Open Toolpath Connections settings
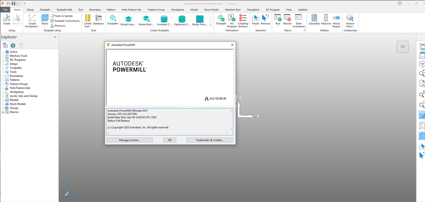This screenshot has height=202, width=425. [65, 21]
